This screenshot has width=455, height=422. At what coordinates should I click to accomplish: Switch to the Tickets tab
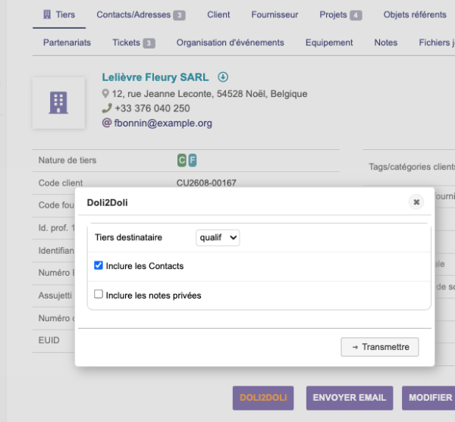[x=133, y=42]
